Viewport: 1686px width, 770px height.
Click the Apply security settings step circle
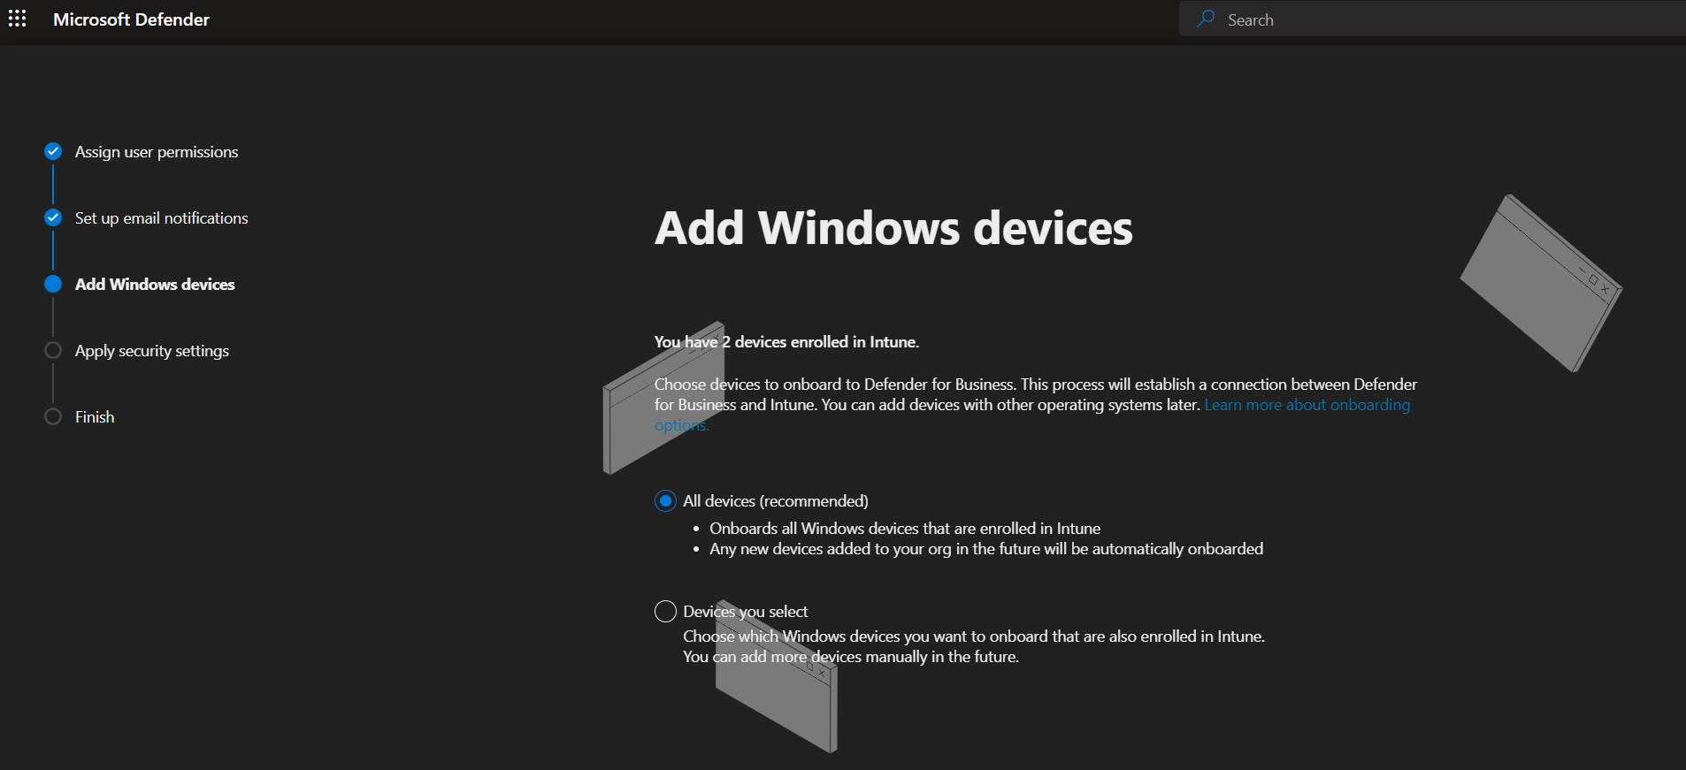[x=53, y=350]
